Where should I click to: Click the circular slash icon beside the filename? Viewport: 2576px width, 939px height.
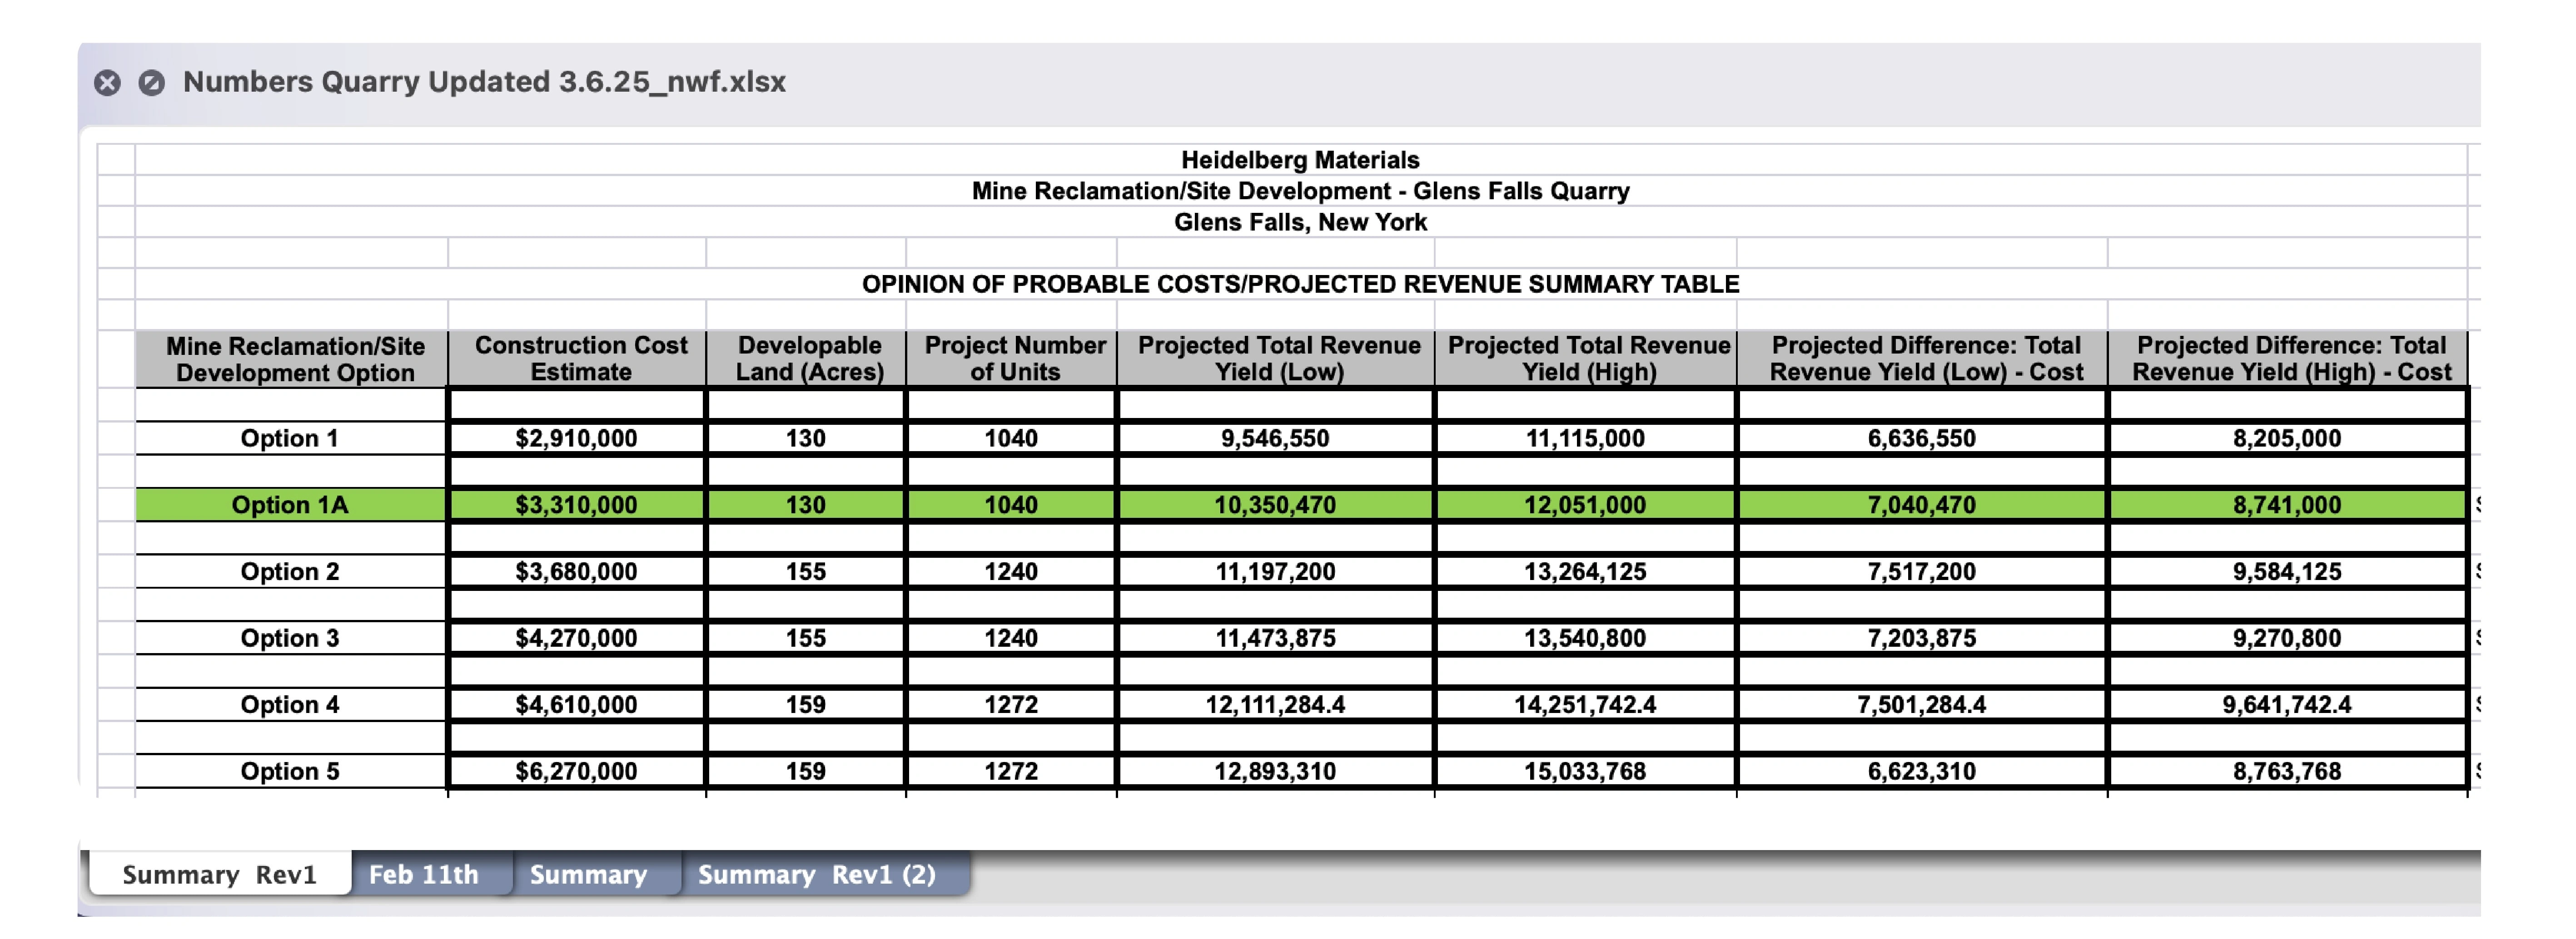click(151, 83)
